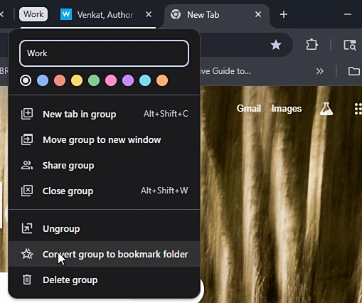Open the tab search icon in toolbar
Image resolution: width=362 pixels, height=303 pixels.
pyautogui.click(x=350, y=45)
